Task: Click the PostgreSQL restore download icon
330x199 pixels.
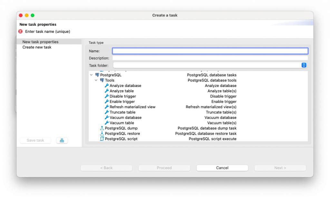Action: point(102,133)
